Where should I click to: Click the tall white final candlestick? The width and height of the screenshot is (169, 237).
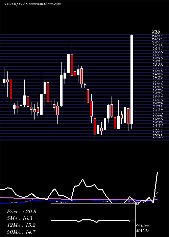pos(132,80)
